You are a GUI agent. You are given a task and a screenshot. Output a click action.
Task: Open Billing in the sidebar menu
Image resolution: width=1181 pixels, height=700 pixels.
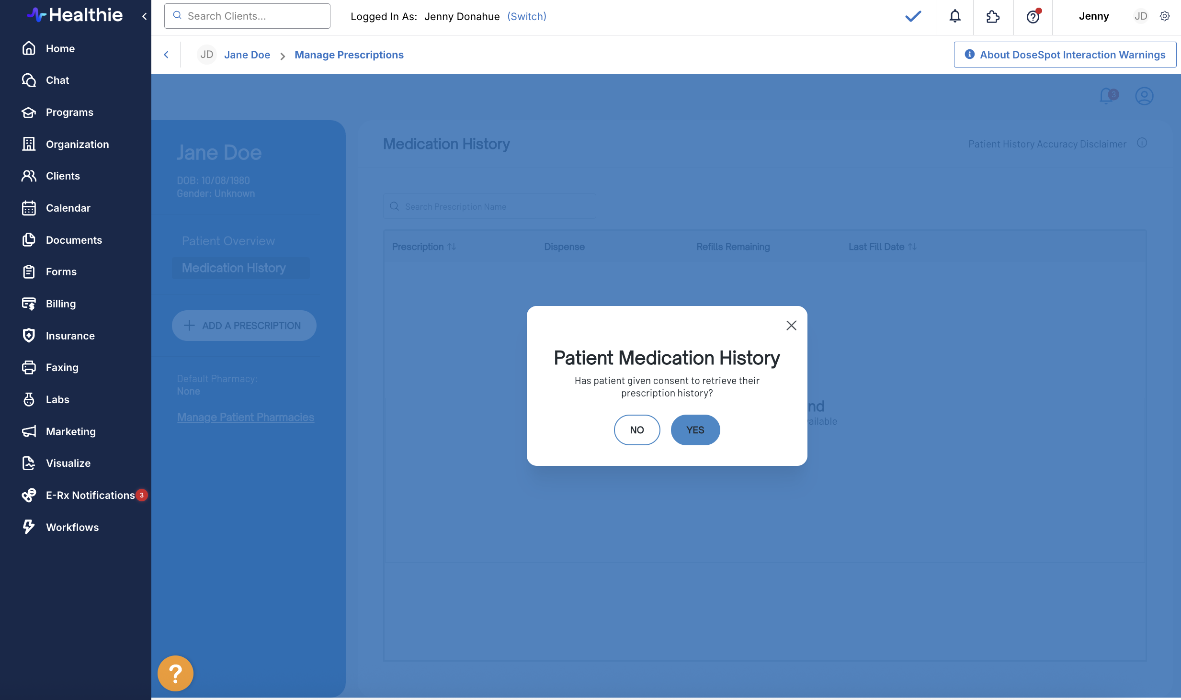tap(60, 304)
